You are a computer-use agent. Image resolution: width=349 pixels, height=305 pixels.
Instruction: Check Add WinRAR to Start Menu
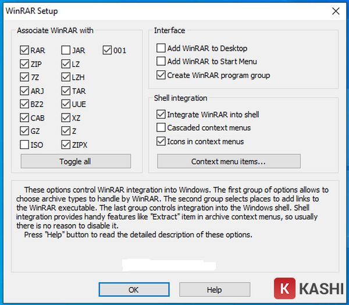[161, 62]
